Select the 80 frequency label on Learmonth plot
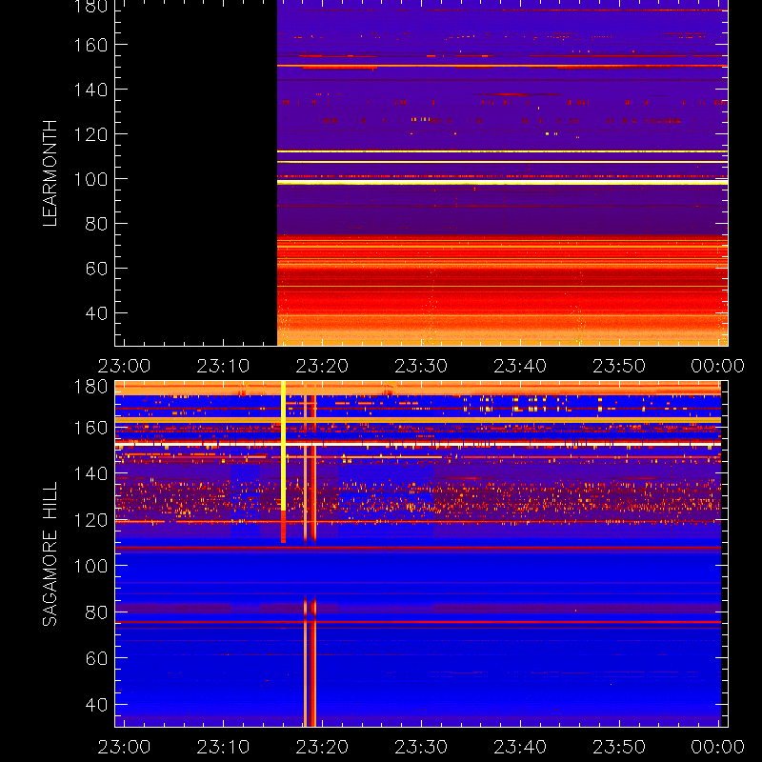 (x=97, y=224)
